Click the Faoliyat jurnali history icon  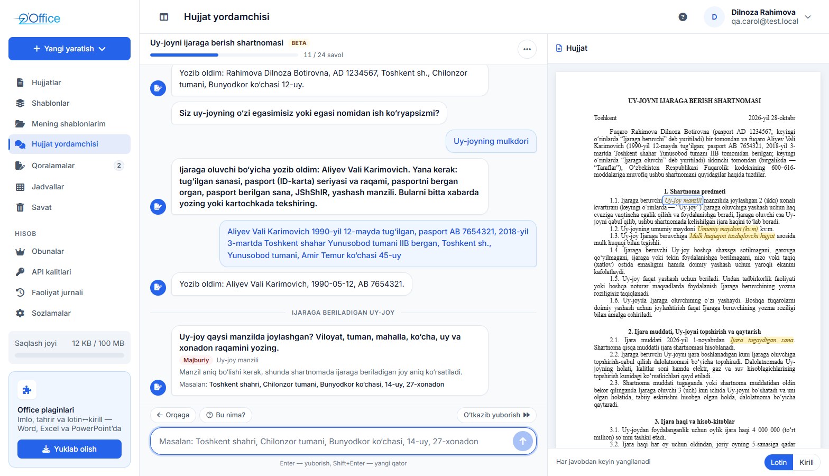click(x=20, y=292)
